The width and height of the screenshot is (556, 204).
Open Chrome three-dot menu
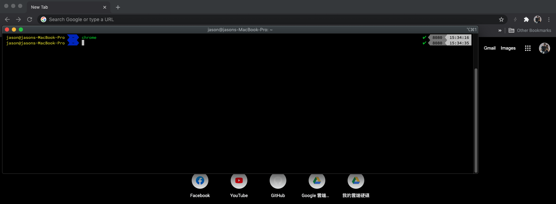(549, 19)
